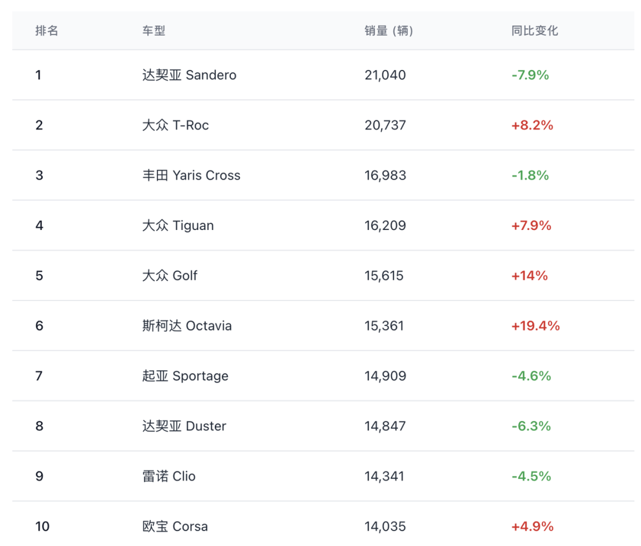Click the 排名 column header
Screen dimensions: 641x546
[47, 31]
